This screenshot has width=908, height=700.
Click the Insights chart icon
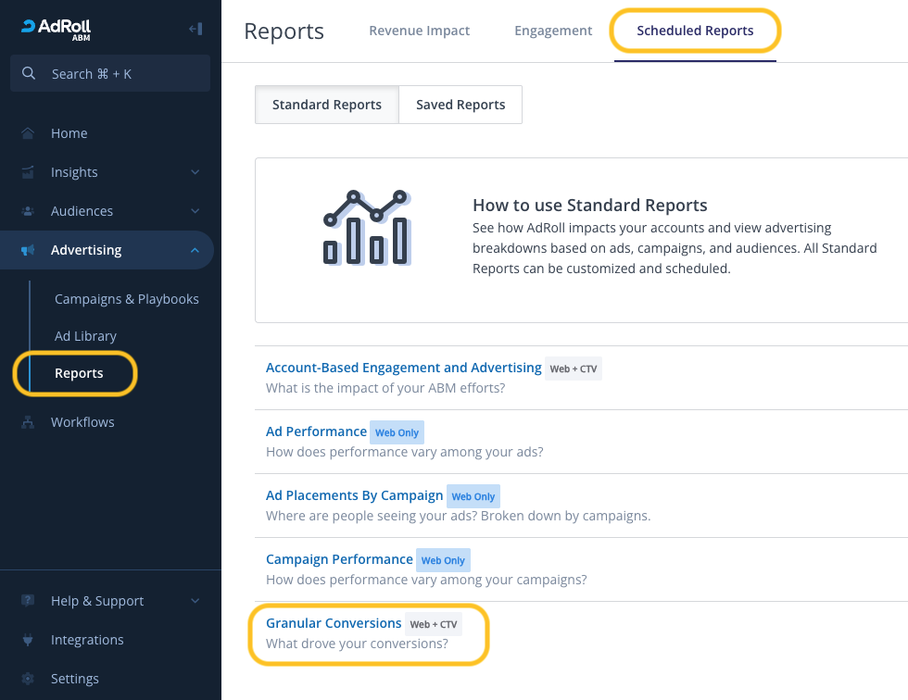coord(29,172)
